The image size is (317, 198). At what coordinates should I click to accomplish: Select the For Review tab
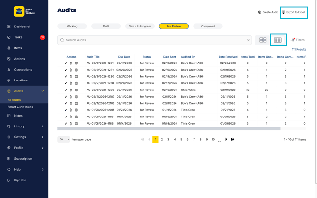[x=174, y=26]
